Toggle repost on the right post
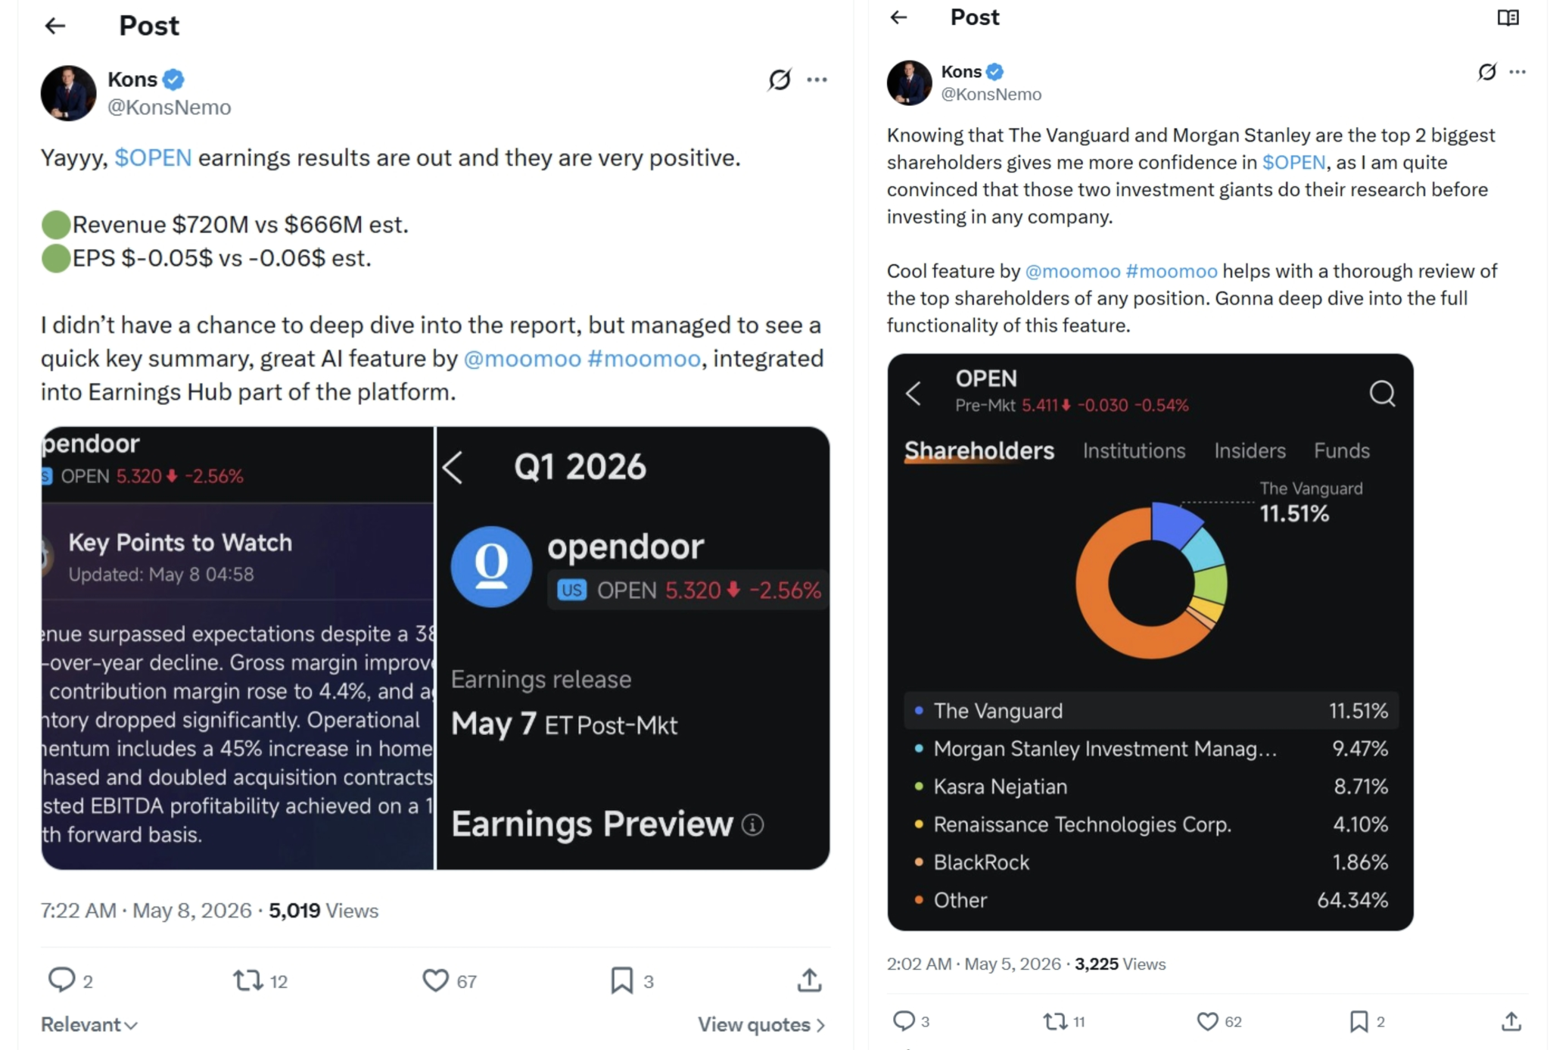1550x1050 pixels. [1055, 1021]
